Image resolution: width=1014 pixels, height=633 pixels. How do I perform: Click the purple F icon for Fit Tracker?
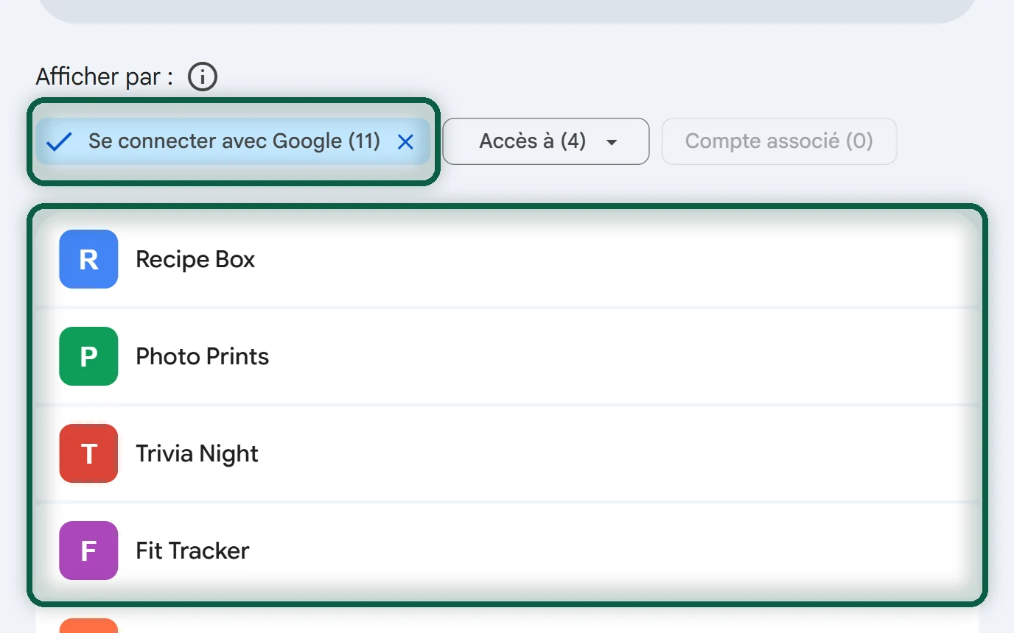pos(88,551)
